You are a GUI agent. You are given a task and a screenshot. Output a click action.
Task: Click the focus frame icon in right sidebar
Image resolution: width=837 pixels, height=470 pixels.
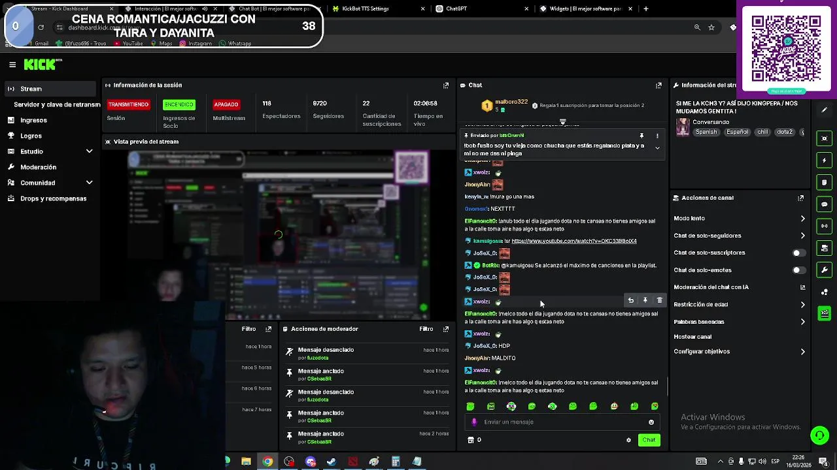tap(825, 138)
